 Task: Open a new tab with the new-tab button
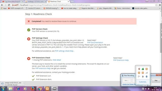pyautogui.click(x=72, y=2)
